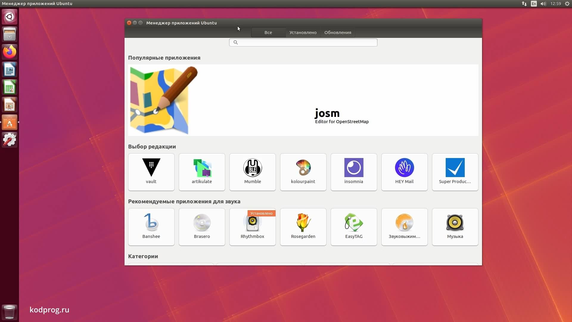572x322 pixels.
Task: Open the Files manager in launcher
Action: point(10,34)
